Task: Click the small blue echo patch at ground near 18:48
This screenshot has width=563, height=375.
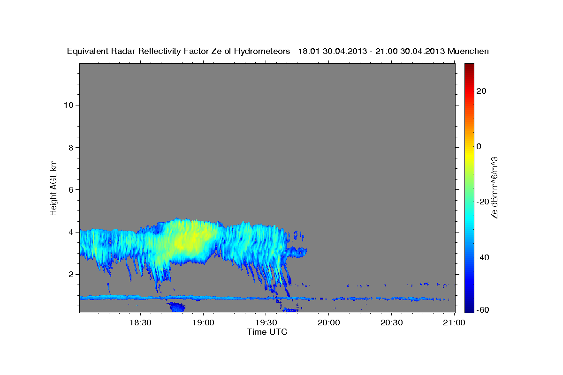Action: [177, 307]
